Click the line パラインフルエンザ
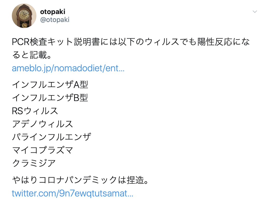The height and width of the screenshot is (208, 260). (52, 137)
